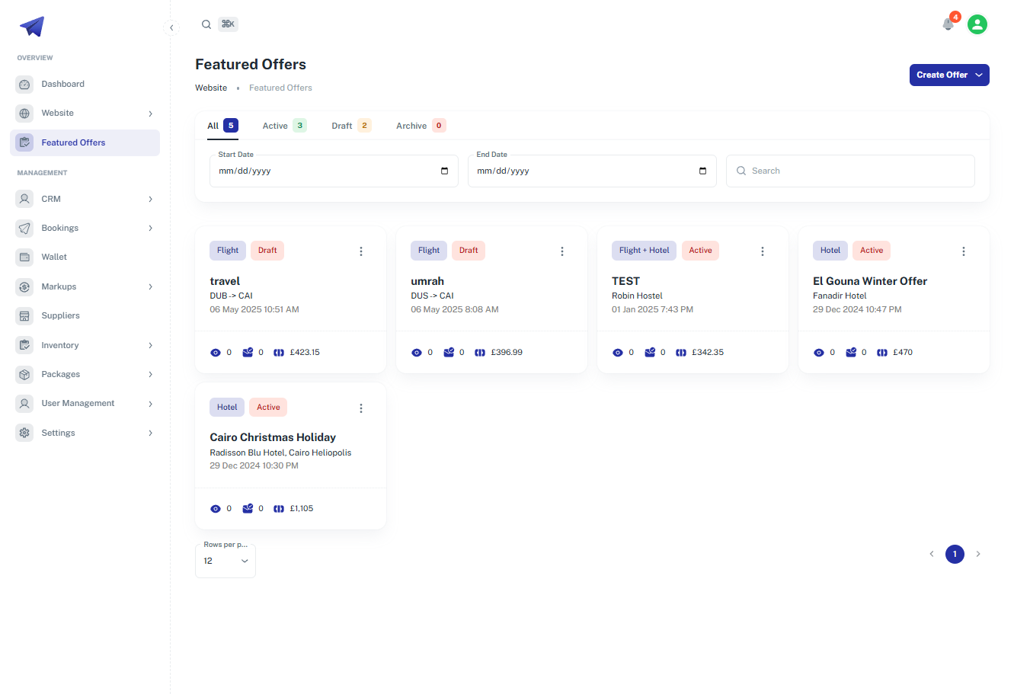The height and width of the screenshot is (694, 1014).
Task: Click the offers Search field
Action: 850,171
